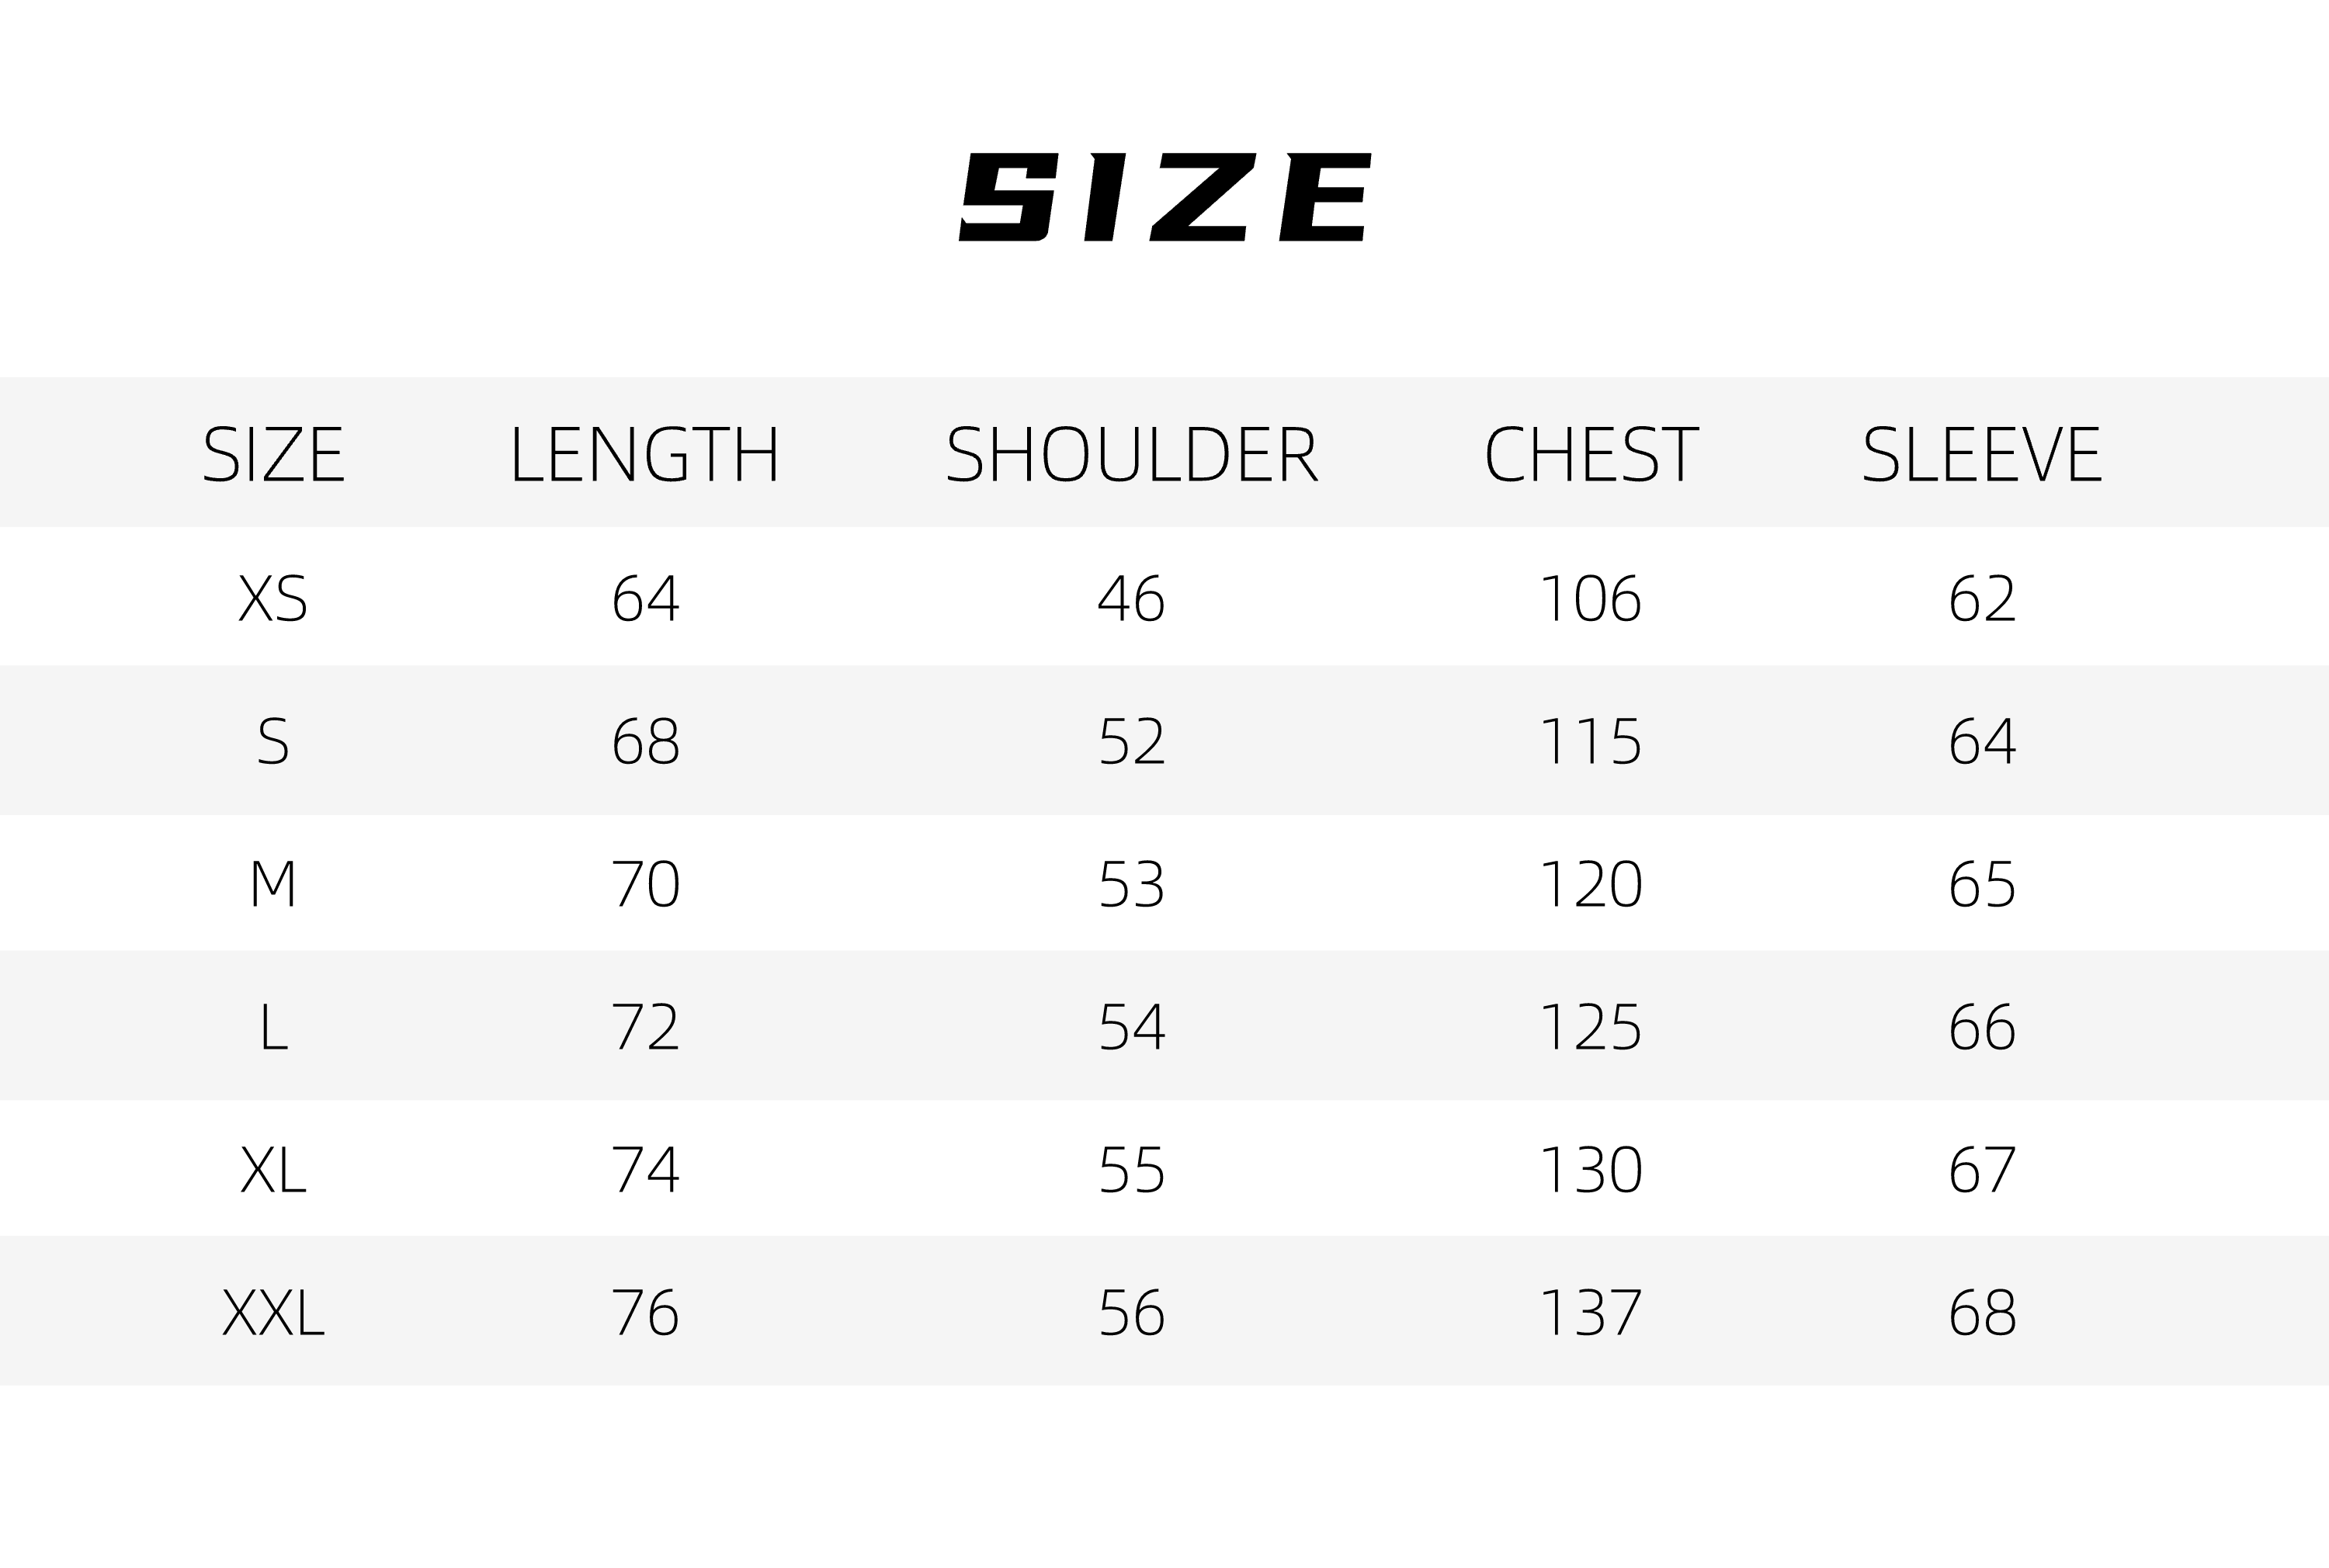Click shoulder value 46 in XS row
Image resolution: width=2329 pixels, height=1568 pixels.
[1132, 598]
